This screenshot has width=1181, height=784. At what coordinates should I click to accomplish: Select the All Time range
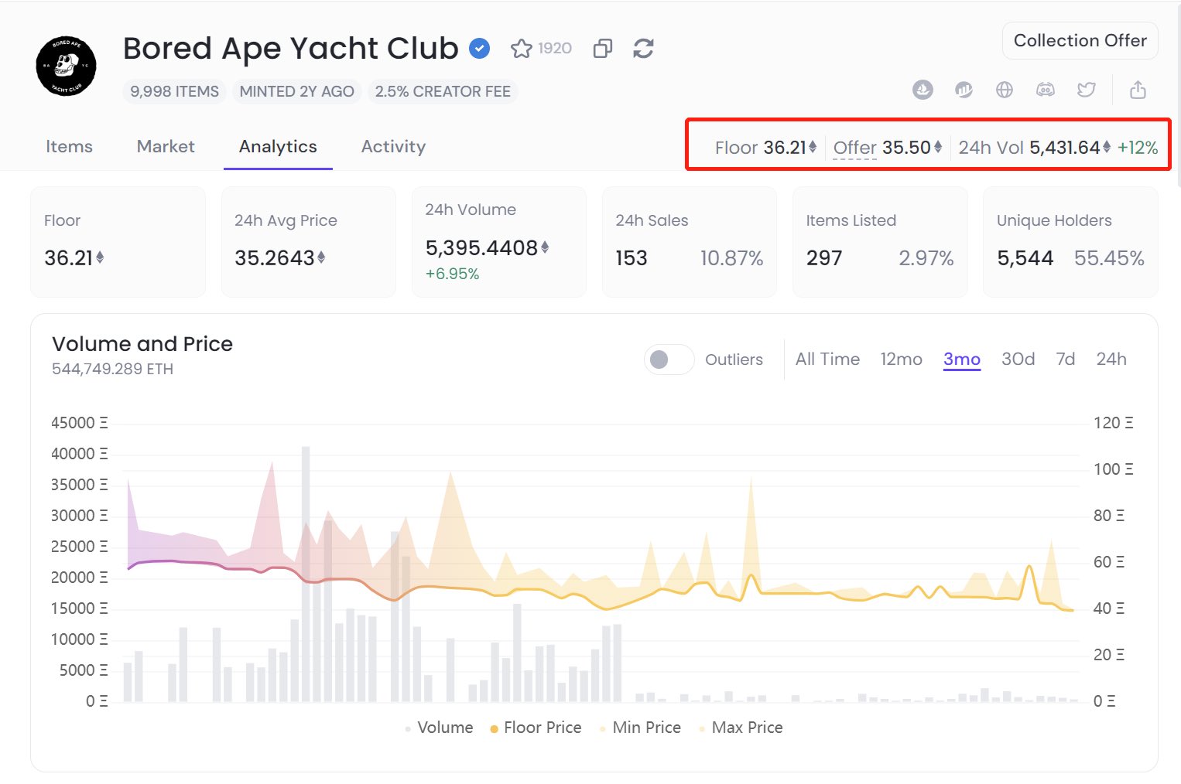[x=827, y=360]
